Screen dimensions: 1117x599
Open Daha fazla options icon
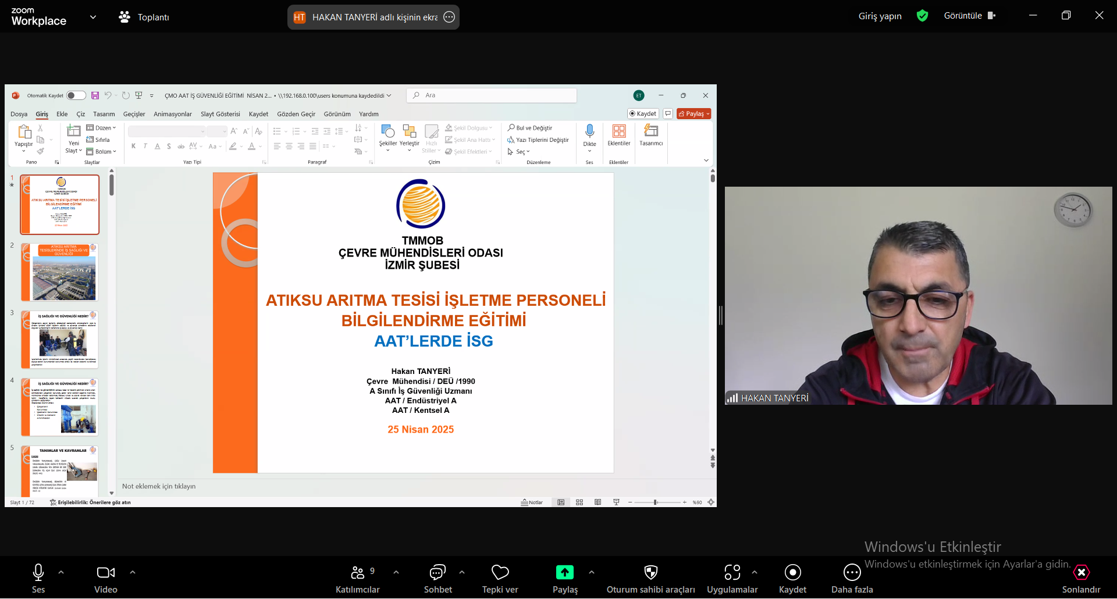click(852, 573)
